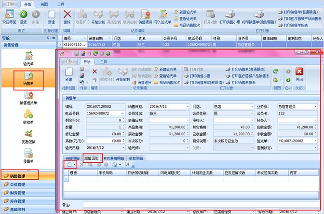
Task: Open the 验光单 dropdown showing YG1607120002
Action: click(315, 141)
